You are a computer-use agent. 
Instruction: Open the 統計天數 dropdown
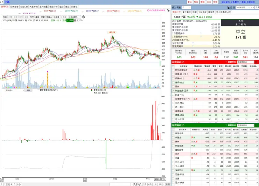pos(187,8)
